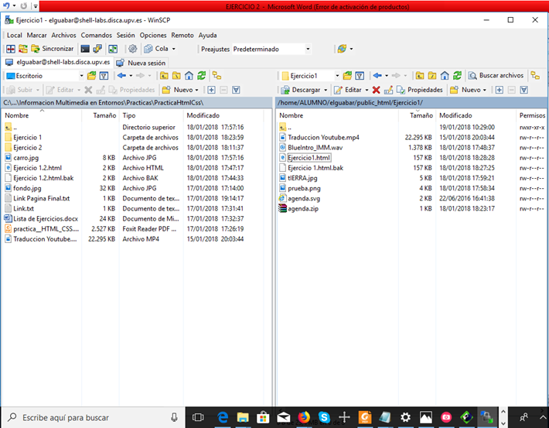
Task: Select local folder Ejercicio 1
Action: (27, 138)
